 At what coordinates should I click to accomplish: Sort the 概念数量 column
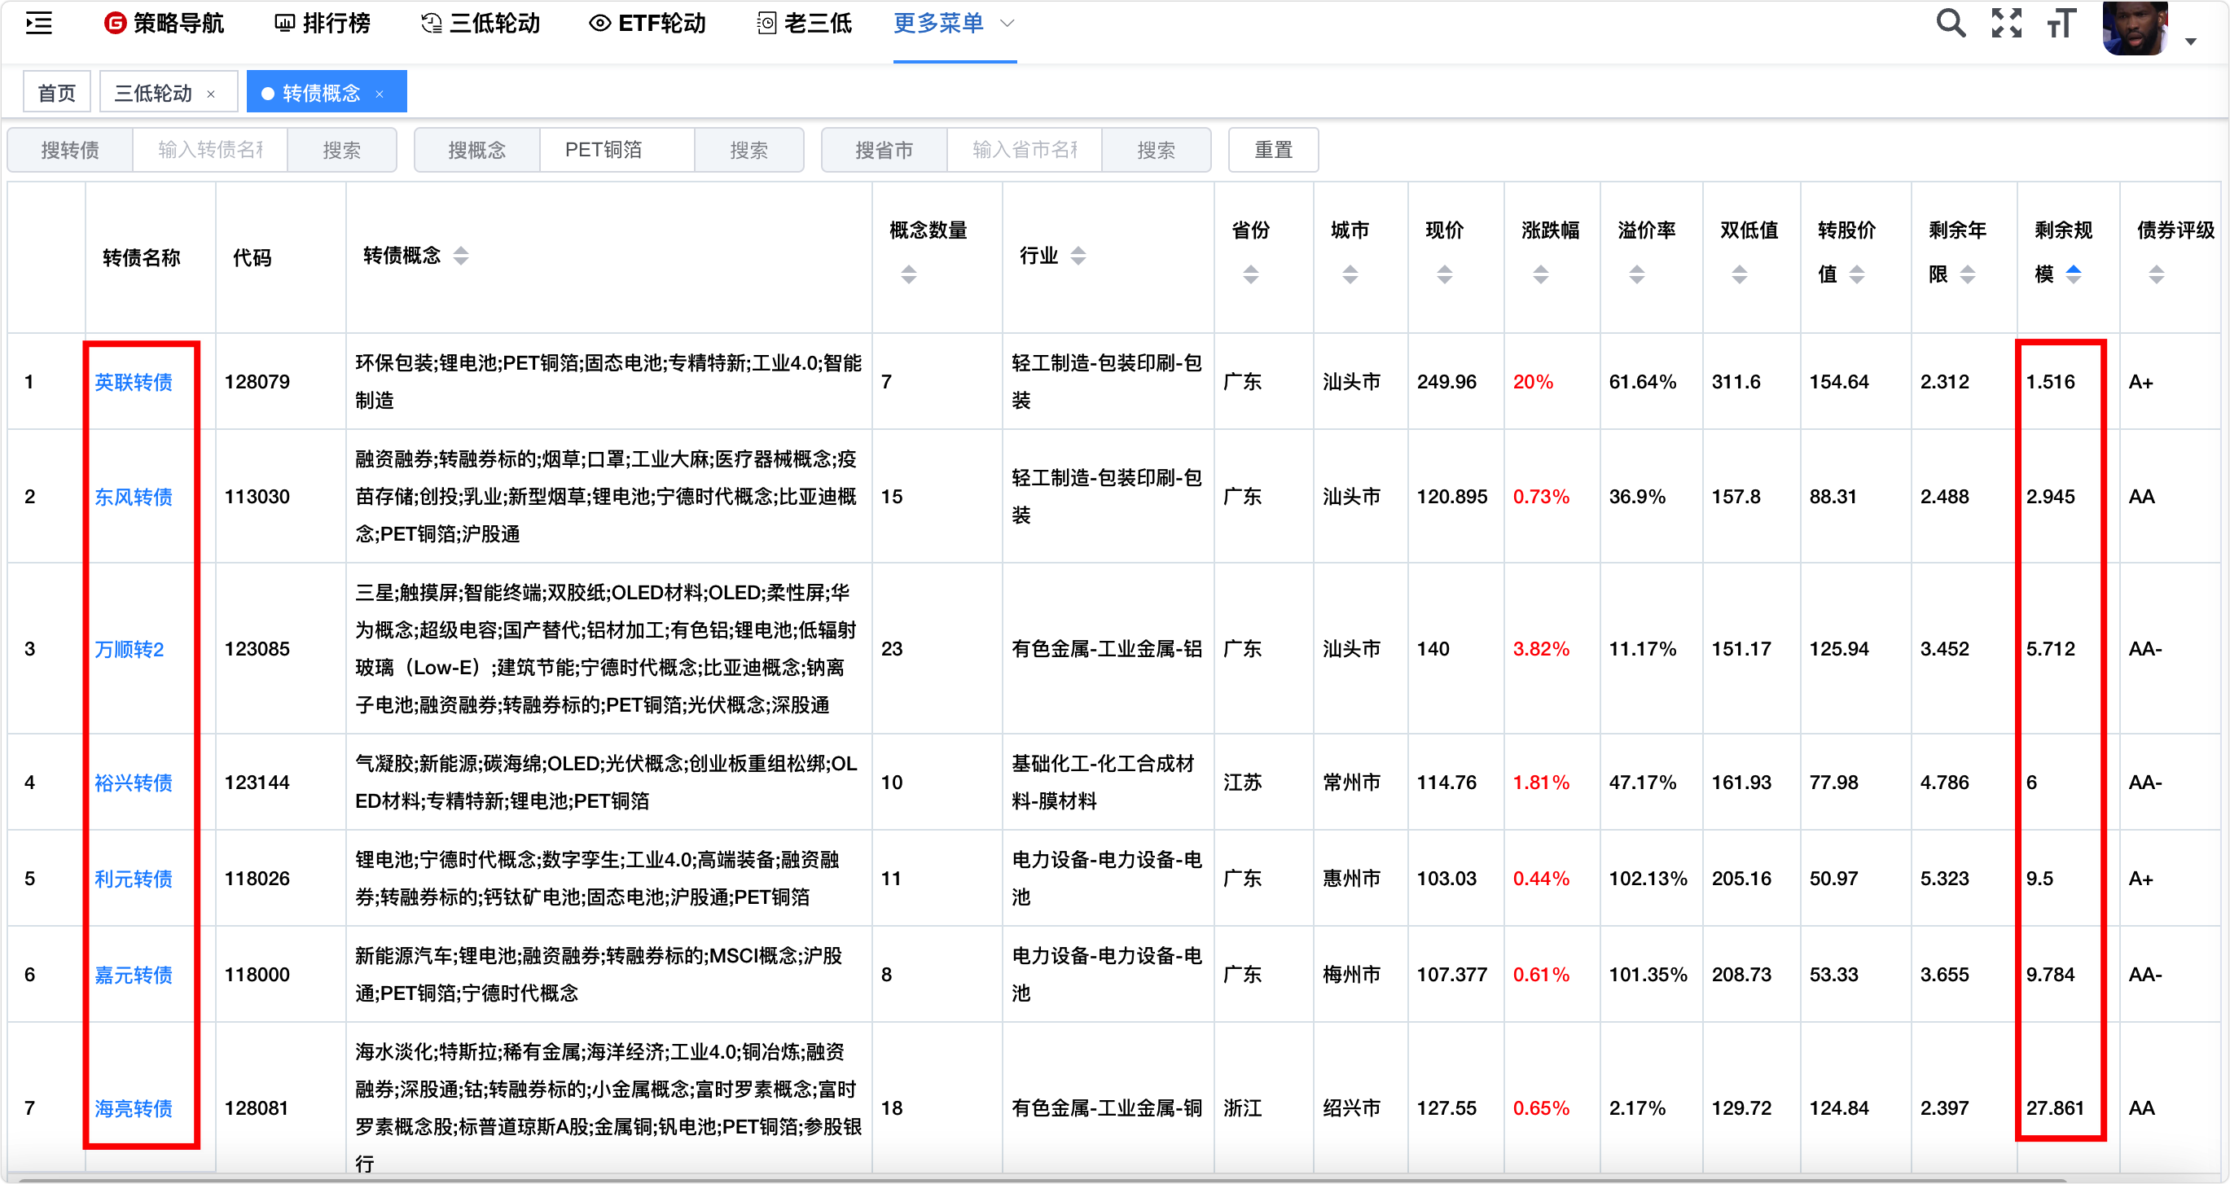point(908,274)
